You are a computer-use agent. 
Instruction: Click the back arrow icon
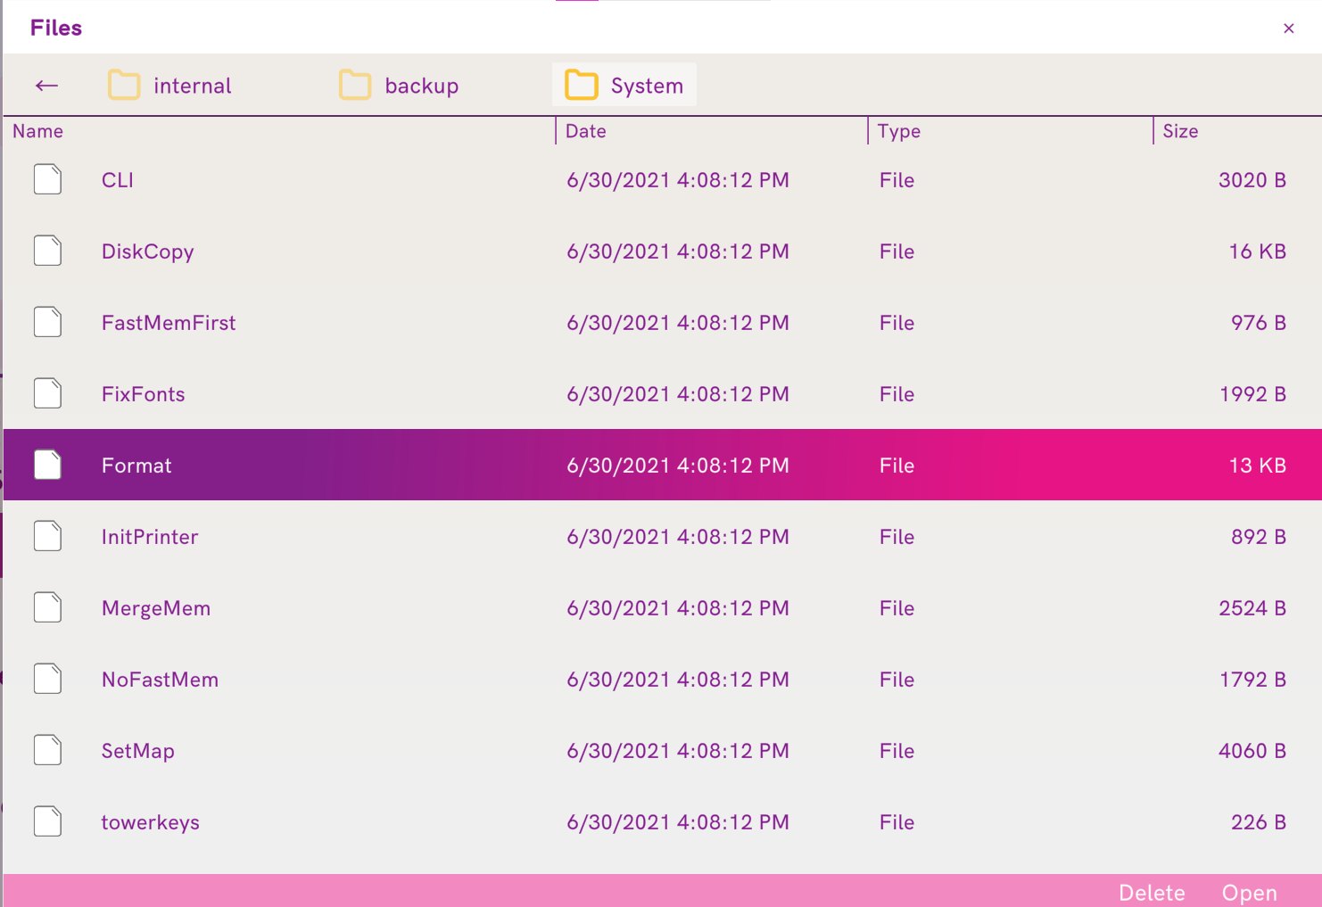point(46,86)
